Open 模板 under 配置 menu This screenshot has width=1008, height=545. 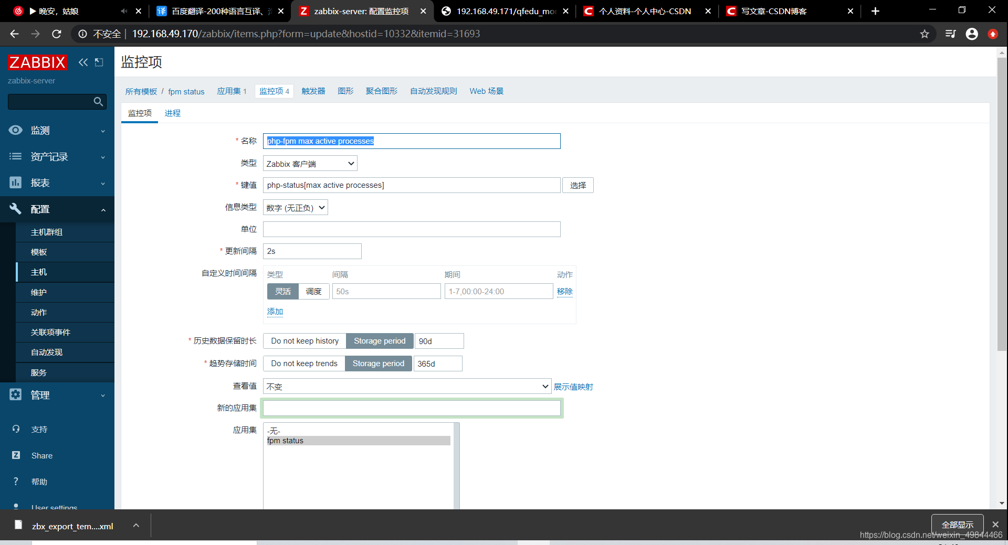(x=39, y=252)
